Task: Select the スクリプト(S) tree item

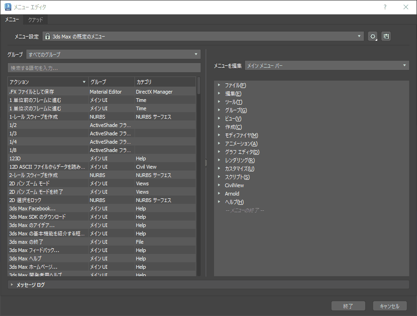Action: (x=237, y=177)
